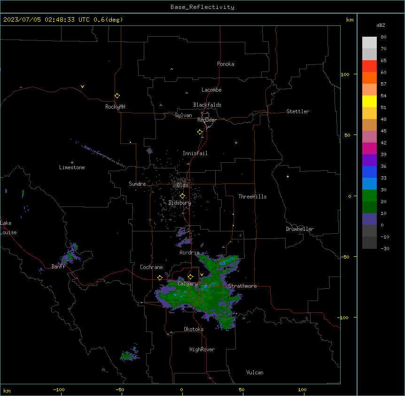Image resolution: width=405 pixels, height=396 pixels.
Task: Click the yellow diamond marker below Cochrane
Action: point(160,277)
